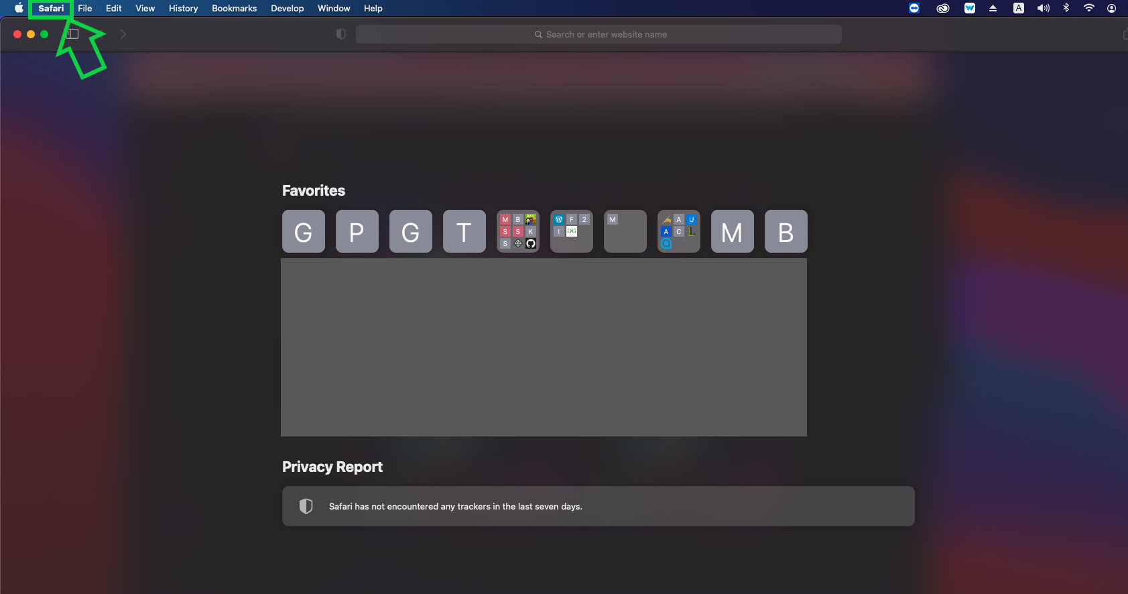1128x594 pixels.
Task: Click the white W app status icon
Action: click(x=970, y=8)
